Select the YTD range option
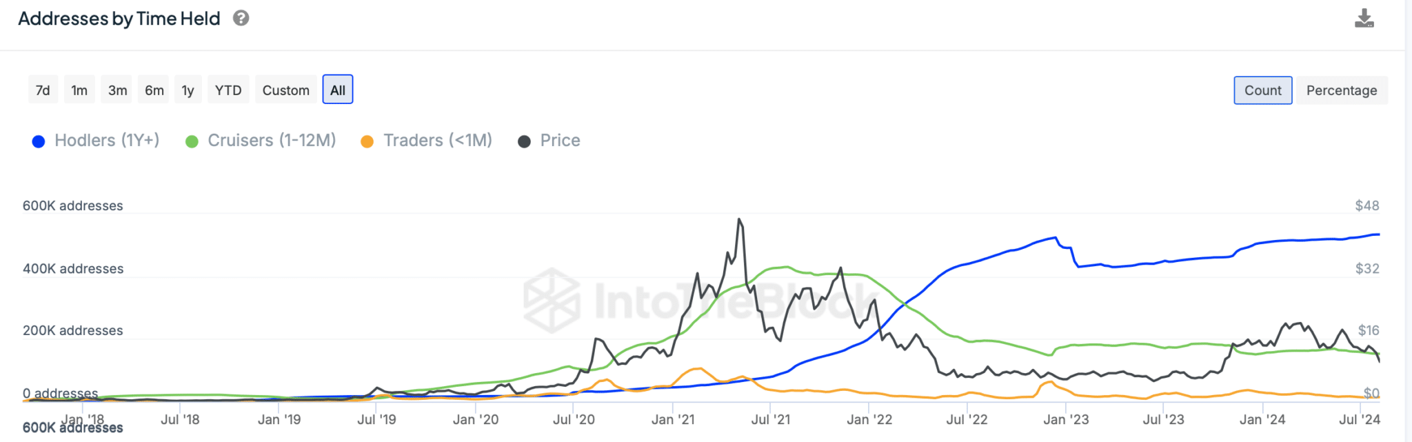 pyautogui.click(x=228, y=90)
